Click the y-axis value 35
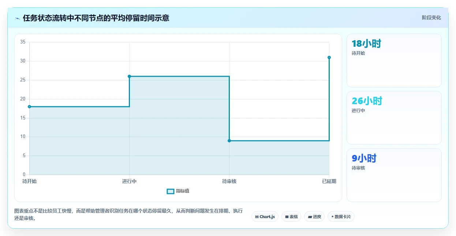 (x=23, y=42)
